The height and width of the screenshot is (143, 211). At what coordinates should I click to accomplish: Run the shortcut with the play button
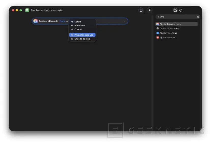pos(149,10)
